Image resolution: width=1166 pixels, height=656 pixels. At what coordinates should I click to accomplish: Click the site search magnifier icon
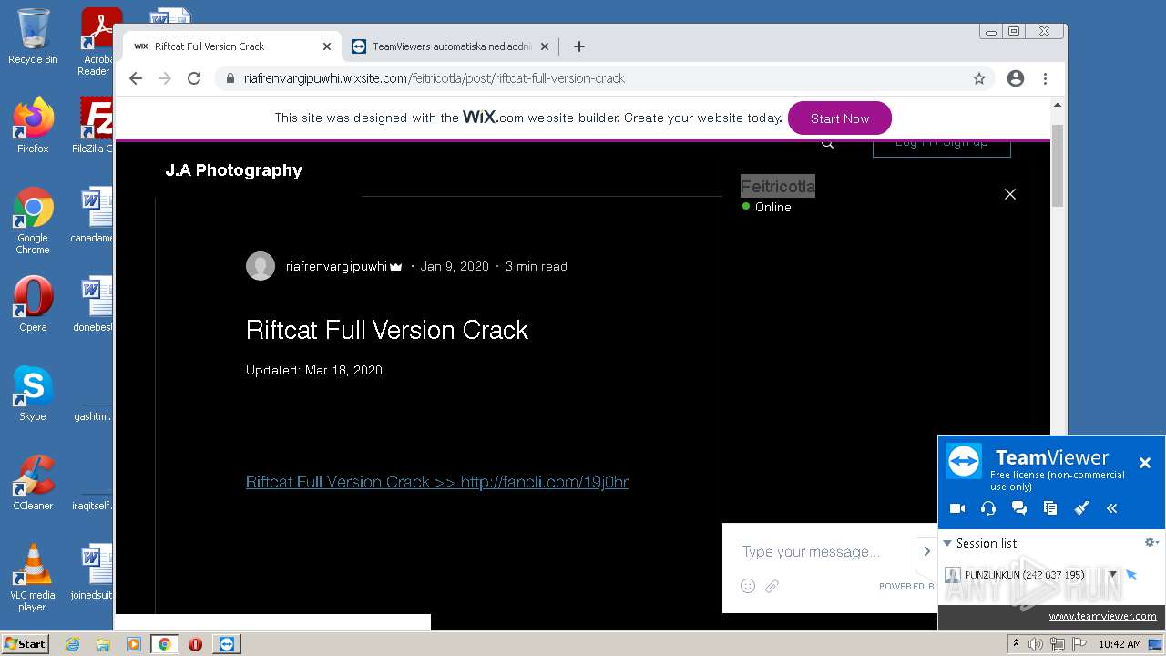pyautogui.click(x=827, y=142)
